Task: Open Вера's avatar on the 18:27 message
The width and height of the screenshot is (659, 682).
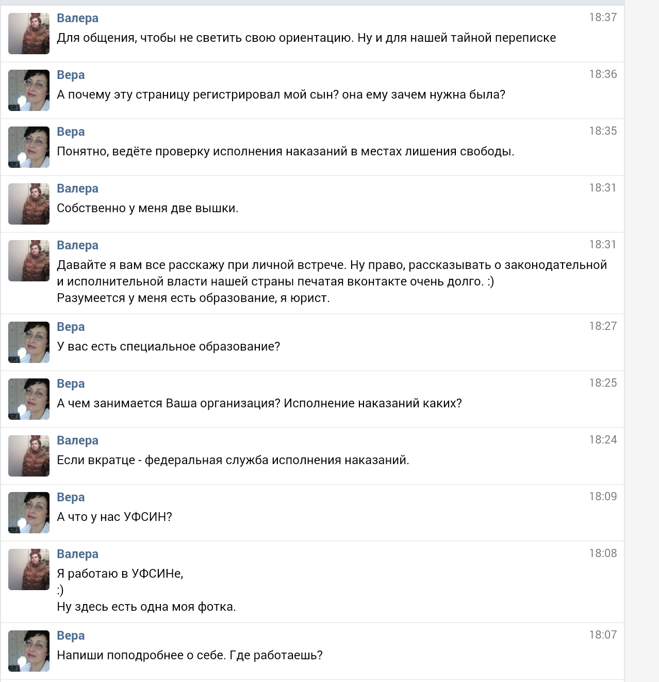Action: coord(29,342)
